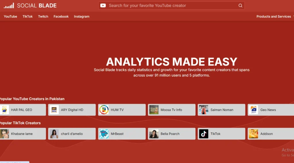This screenshot has height=163, width=294.
Task: Open the Moosa Tv Info card name
Action: click(171, 110)
